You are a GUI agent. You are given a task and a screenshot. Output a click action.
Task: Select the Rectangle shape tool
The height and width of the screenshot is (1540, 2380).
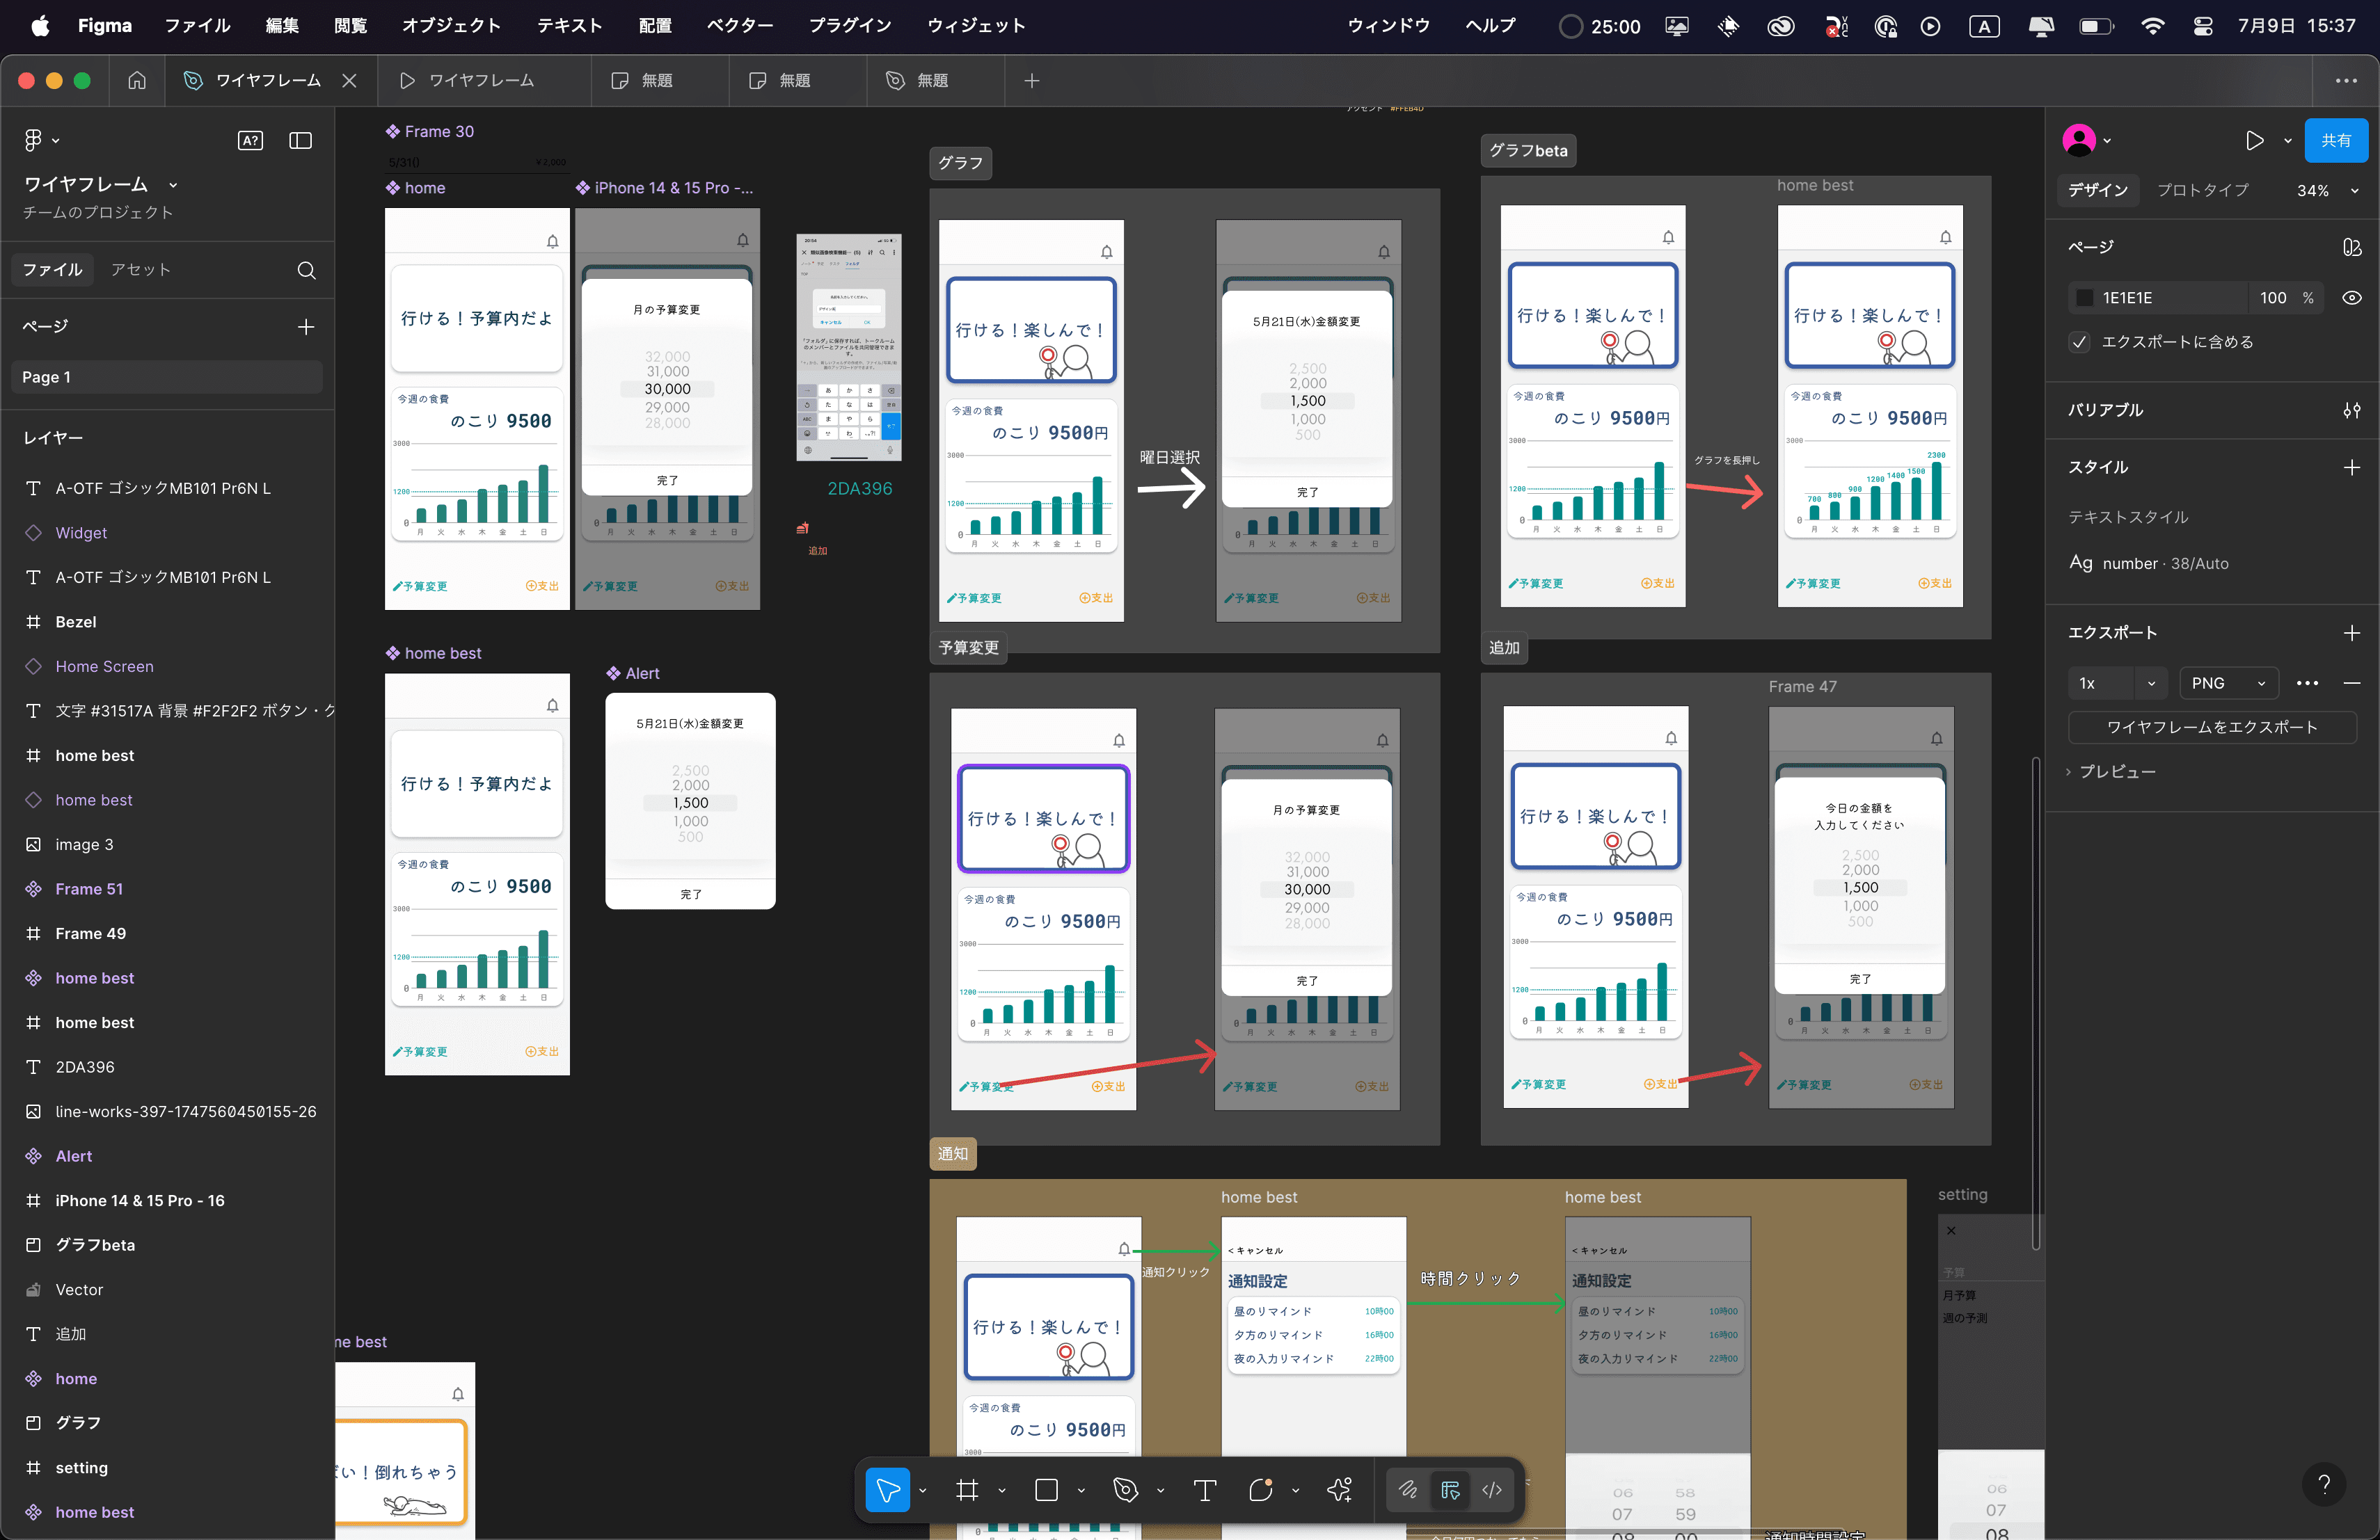click(x=1046, y=1490)
